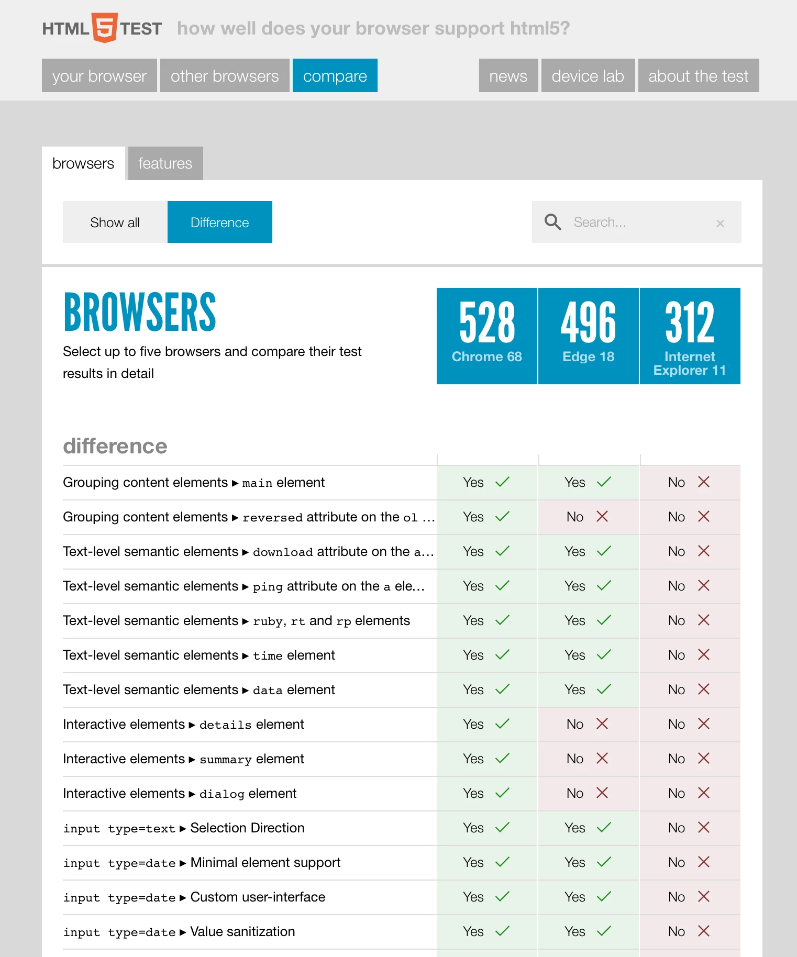Click IE 'No' for ruby elements
Image resolution: width=797 pixels, height=957 pixels.
(x=677, y=620)
